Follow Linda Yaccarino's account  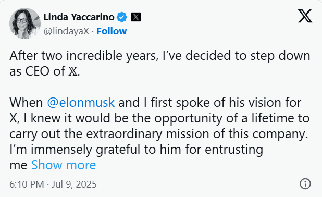112,31
